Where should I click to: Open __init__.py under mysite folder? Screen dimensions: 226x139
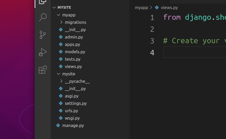[x=75, y=89]
